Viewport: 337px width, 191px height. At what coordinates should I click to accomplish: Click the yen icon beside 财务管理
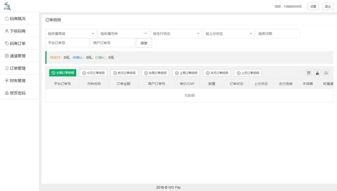[7, 81]
